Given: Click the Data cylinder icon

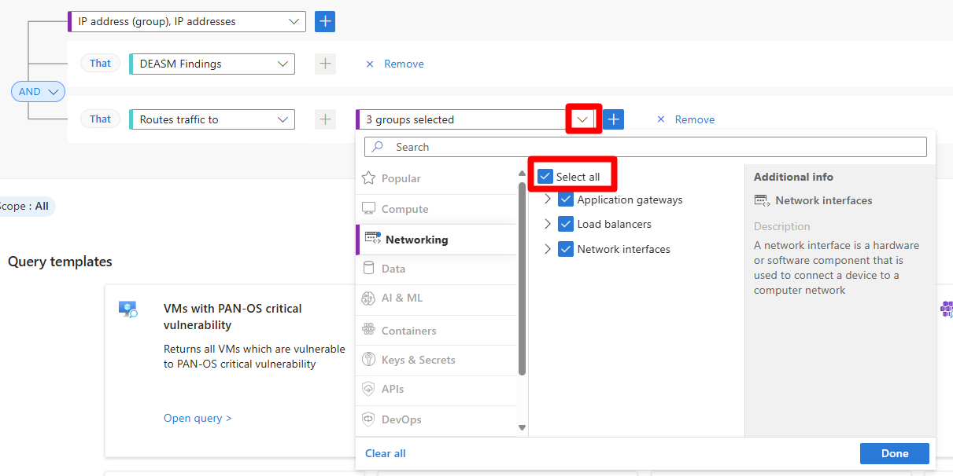Looking at the screenshot, I should click(x=368, y=269).
